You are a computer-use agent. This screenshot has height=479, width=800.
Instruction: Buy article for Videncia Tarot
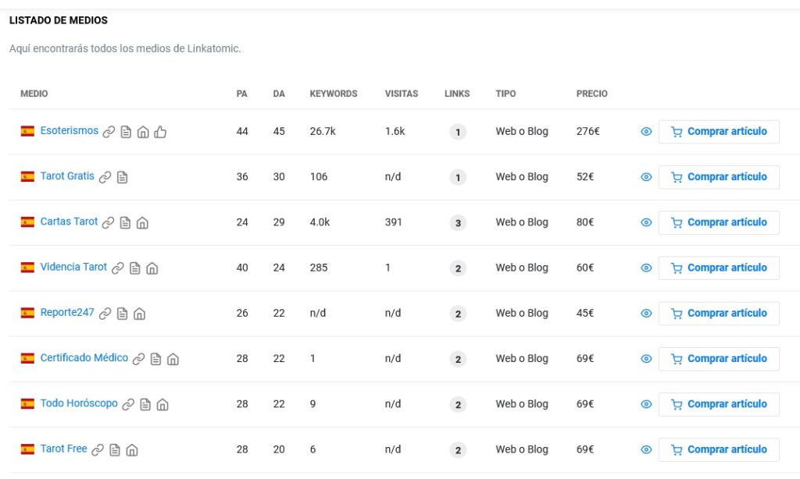point(719,268)
